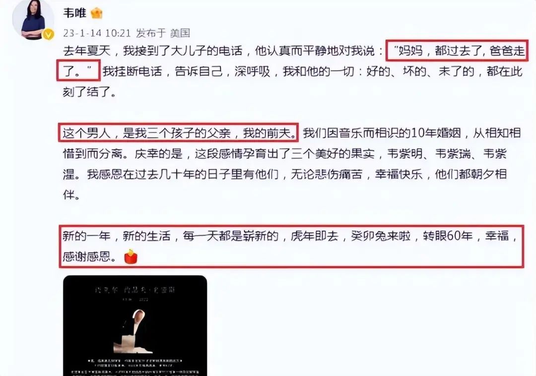This screenshot has height=376, width=536.
Task: Click the red candle emoji after 感谢感恩
Action: point(131,256)
